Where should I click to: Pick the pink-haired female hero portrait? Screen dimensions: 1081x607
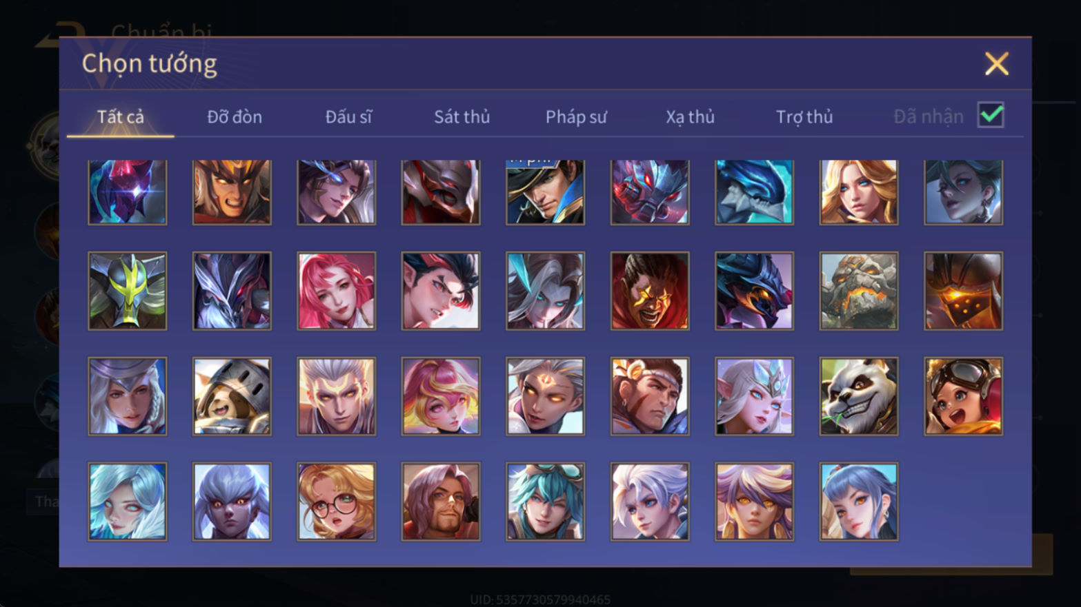(x=337, y=291)
